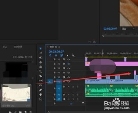This screenshot has height=113, width=138.
Task: Enable voice-over record on track A1
Action: (78, 87)
